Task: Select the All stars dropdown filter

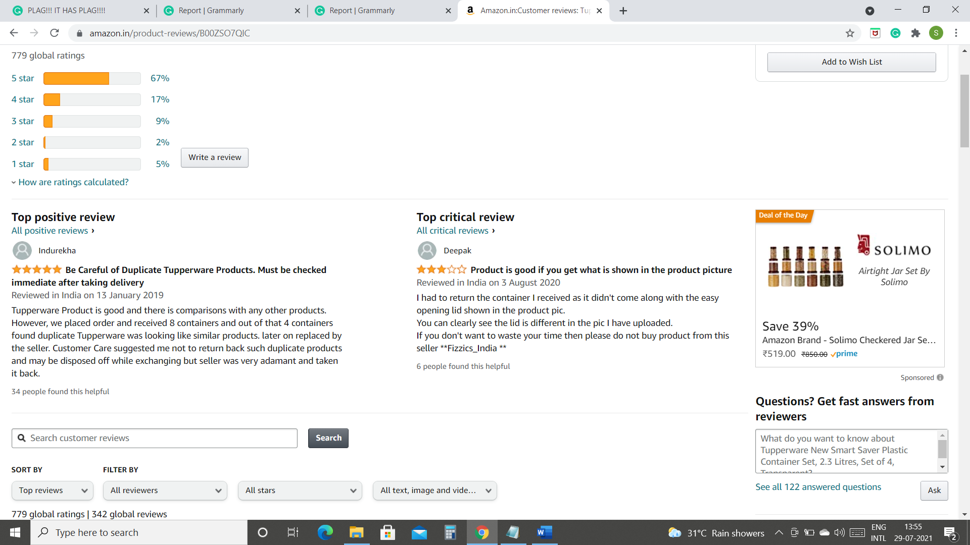Action: tap(299, 490)
